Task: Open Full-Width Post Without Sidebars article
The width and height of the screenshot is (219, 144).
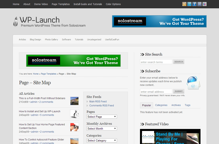Action: [x=42, y=98]
